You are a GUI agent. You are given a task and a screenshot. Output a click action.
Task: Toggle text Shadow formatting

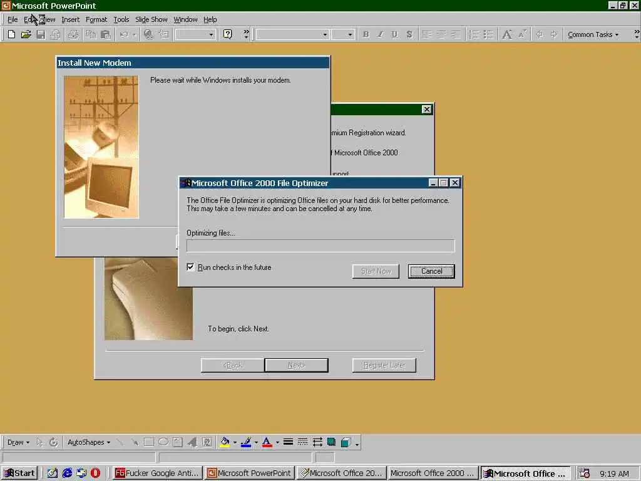click(409, 34)
